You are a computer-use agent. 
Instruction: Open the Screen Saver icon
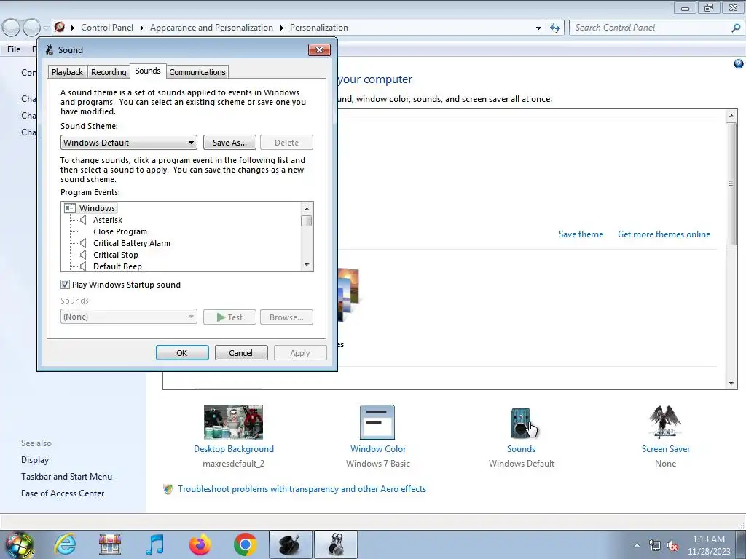(x=665, y=421)
